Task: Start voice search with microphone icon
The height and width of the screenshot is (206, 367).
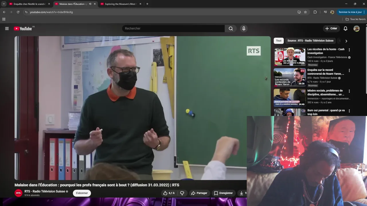Action: 244,28
